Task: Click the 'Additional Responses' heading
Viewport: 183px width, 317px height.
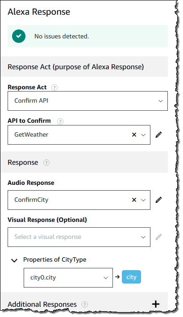Action: 42,304
